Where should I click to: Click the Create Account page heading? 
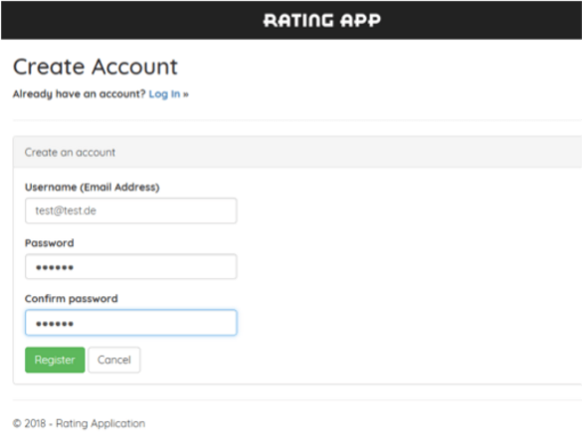(x=96, y=67)
